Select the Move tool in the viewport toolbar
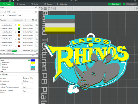This screenshot has width=138, height=104. point(76,9)
